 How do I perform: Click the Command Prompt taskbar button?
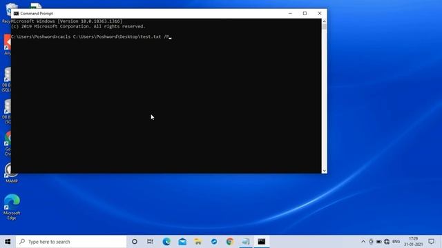(x=262, y=242)
